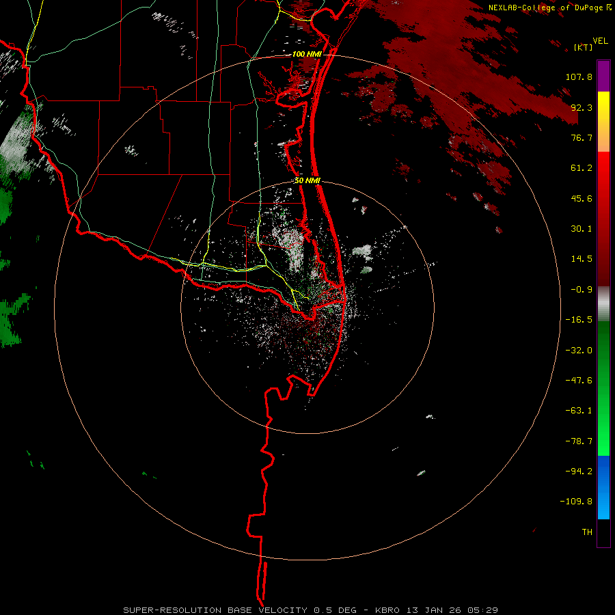
Task: Click the -78.7 legend value
Action: pyautogui.click(x=579, y=441)
